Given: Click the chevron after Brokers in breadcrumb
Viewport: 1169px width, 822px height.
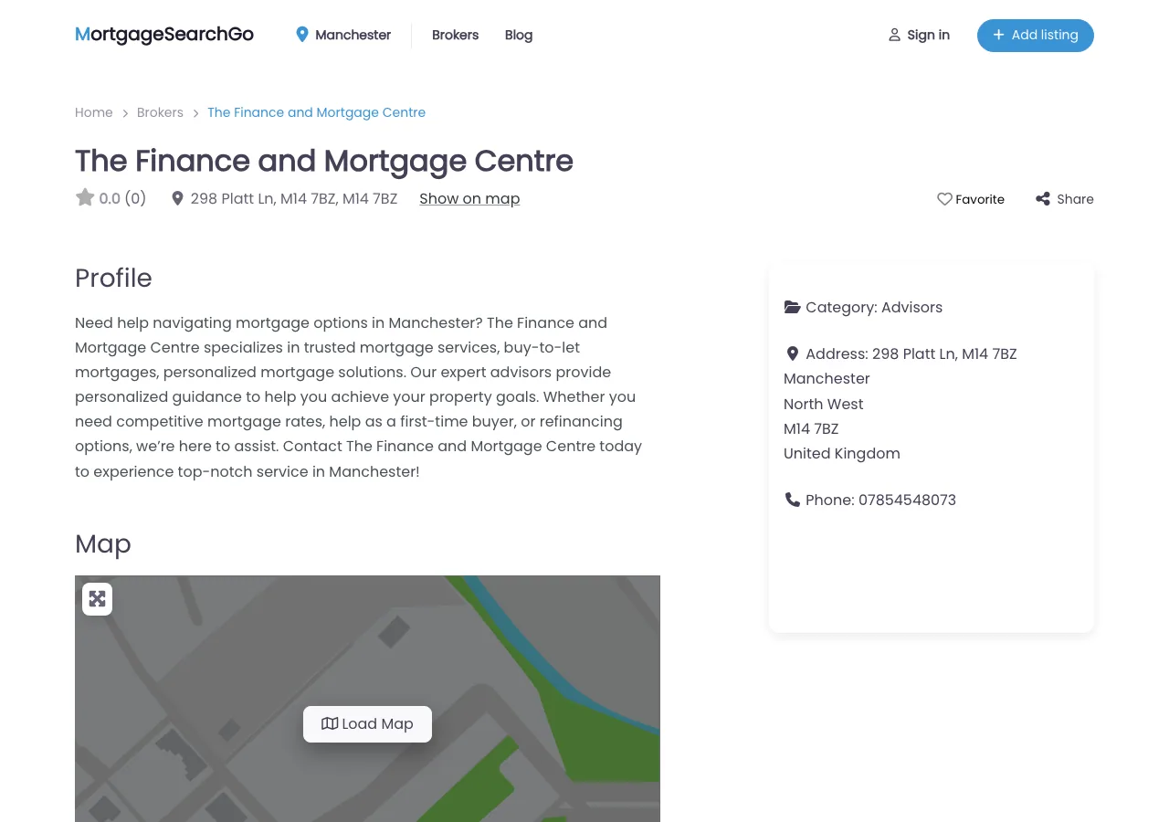Looking at the screenshot, I should click(x=195, y=113).
